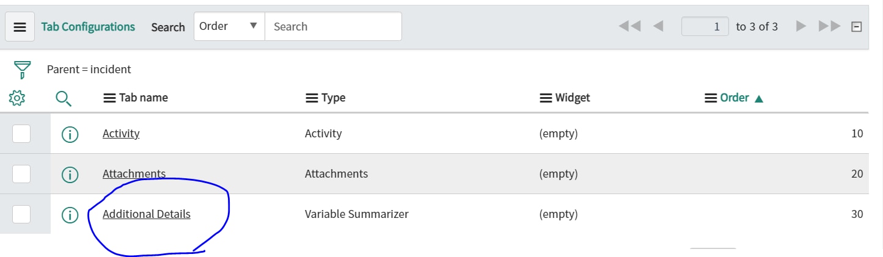The height and width of the screenshot is (257, 883).
Task: Go to next page arrow
Action: coord(801,26)
